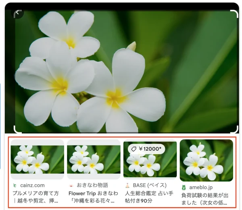Click the bottom-left crop corner handle
The image size is (242, 210).
(18, 129)
